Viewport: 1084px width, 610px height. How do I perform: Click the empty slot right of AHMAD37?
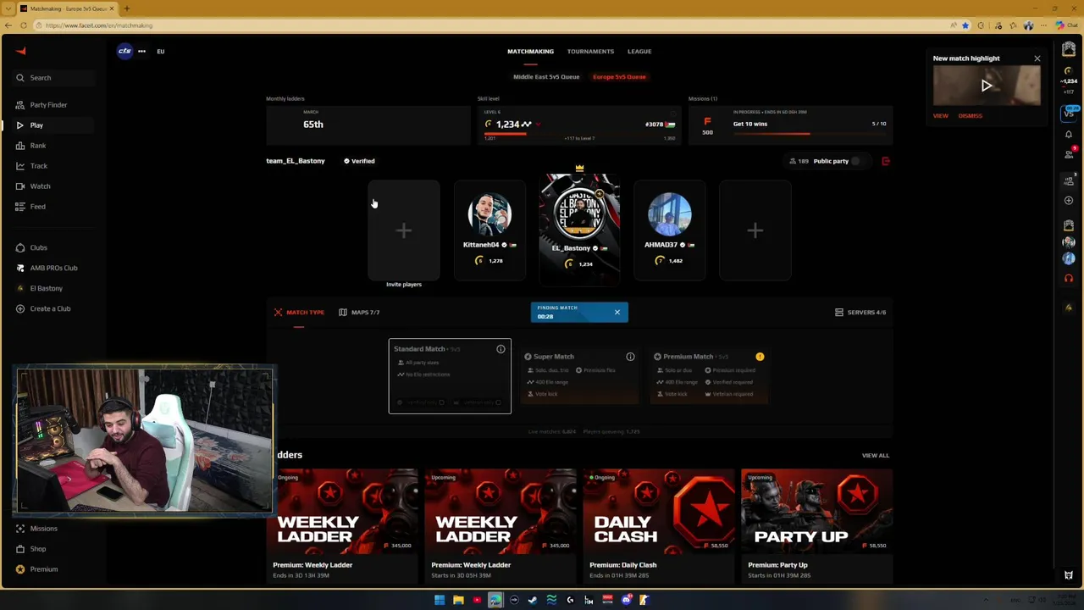(x=755, y=230)
